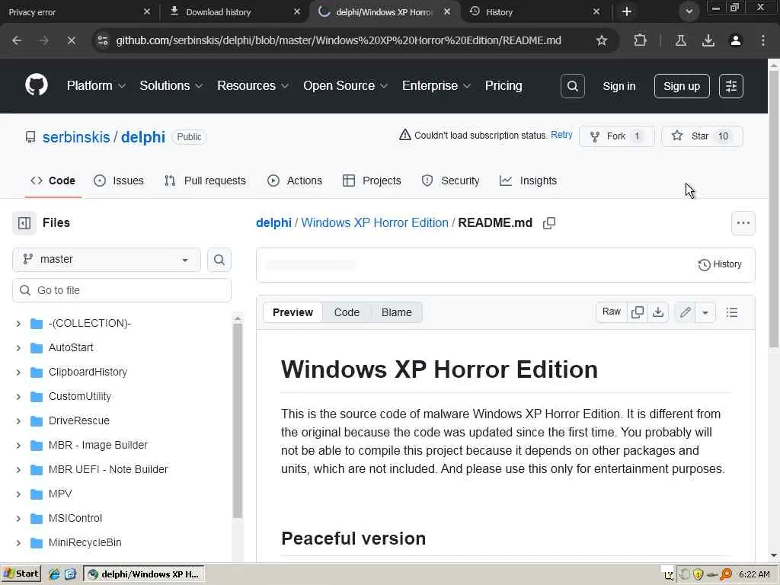780x585 pixels.
Task: Open the outline list icon
Action: 732,312
